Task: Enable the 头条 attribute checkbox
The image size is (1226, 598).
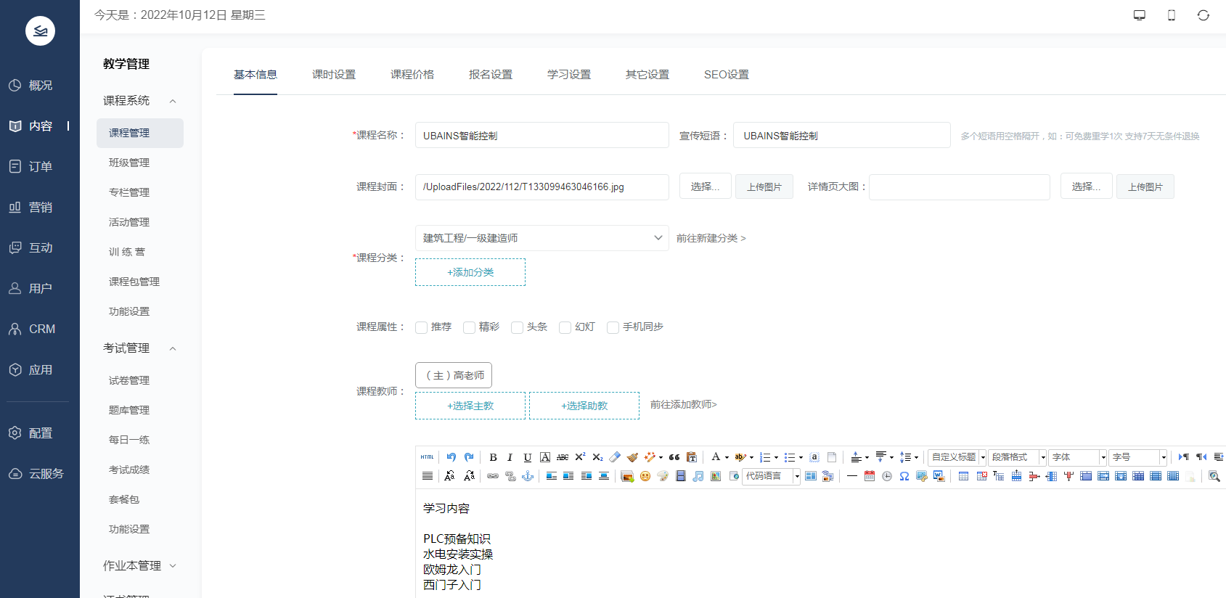Action: pyautogui.click(x=517, y=327)
